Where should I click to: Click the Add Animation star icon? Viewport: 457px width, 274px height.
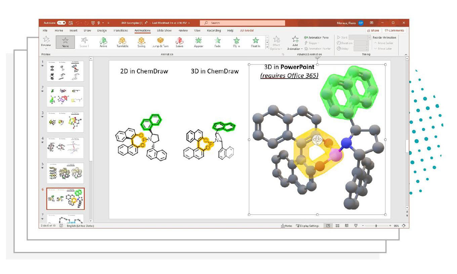pyautogui.click(x=295, y=39)
